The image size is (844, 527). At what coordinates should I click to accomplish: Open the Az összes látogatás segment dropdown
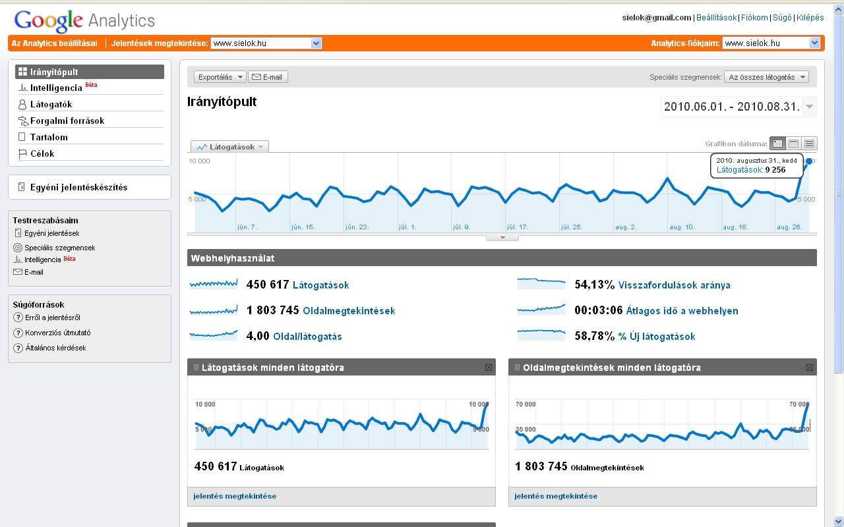pos(766,76)
